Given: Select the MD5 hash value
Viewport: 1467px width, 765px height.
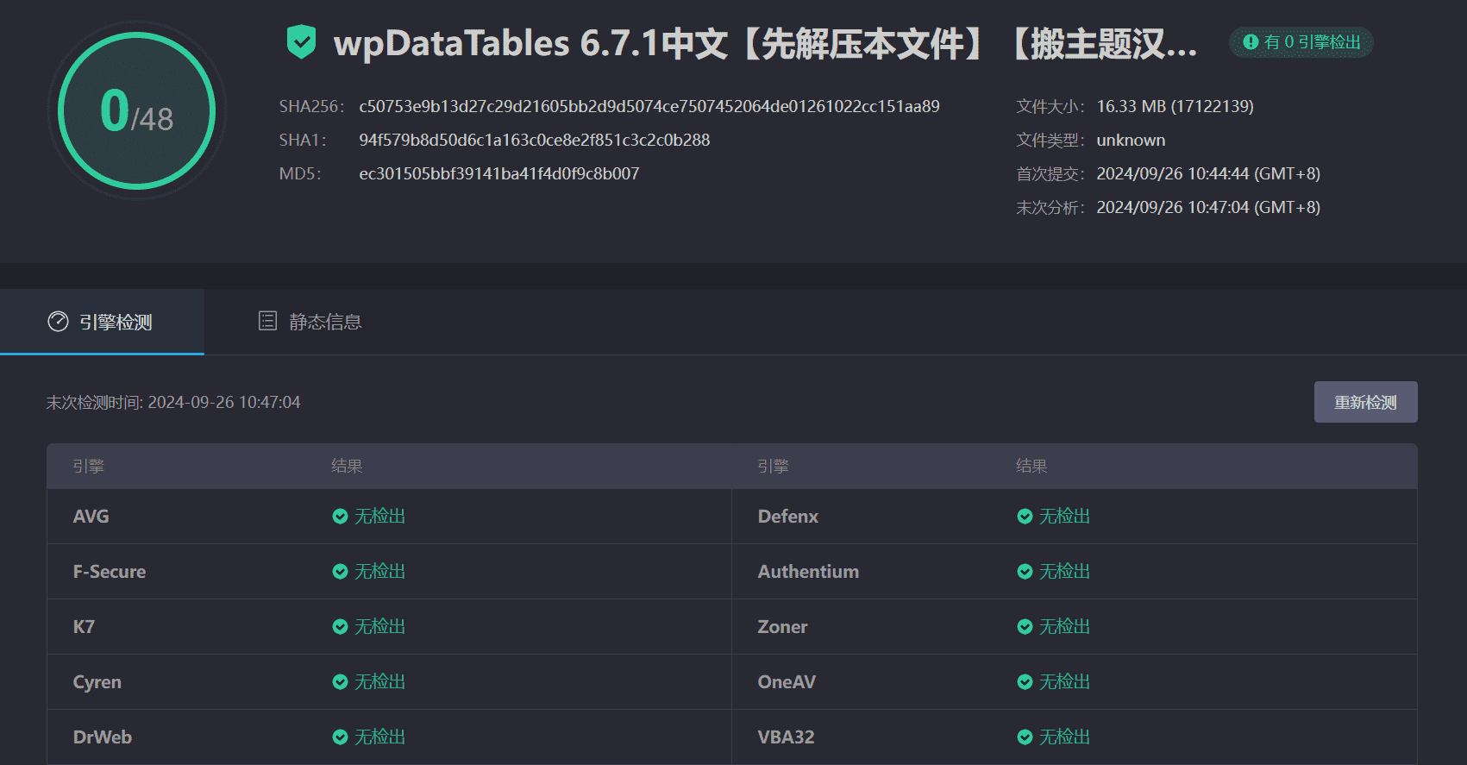Looking at the screenshot, I should (x=499, y=173).
